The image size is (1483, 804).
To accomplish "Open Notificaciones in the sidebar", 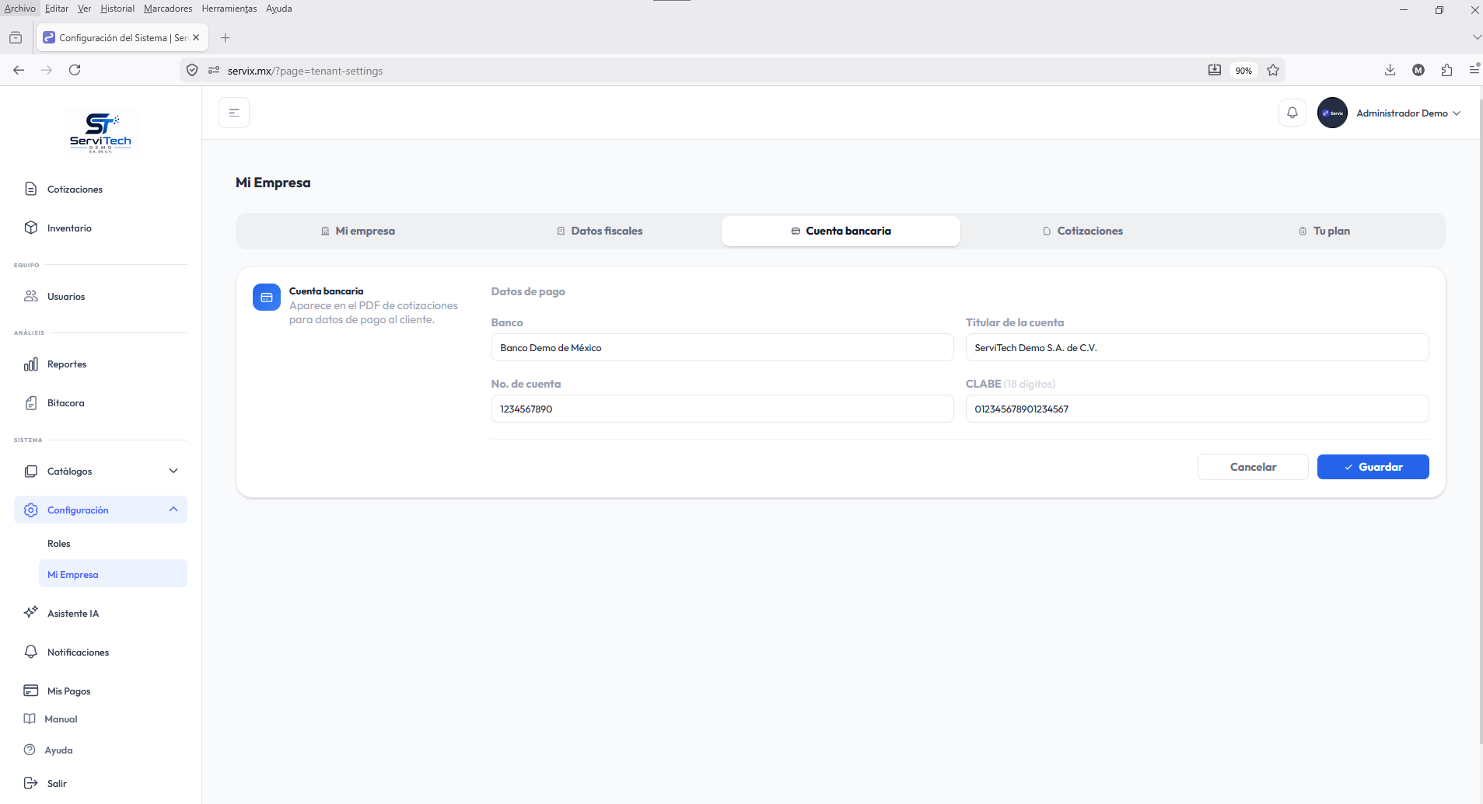I will (x=78, y=653).
